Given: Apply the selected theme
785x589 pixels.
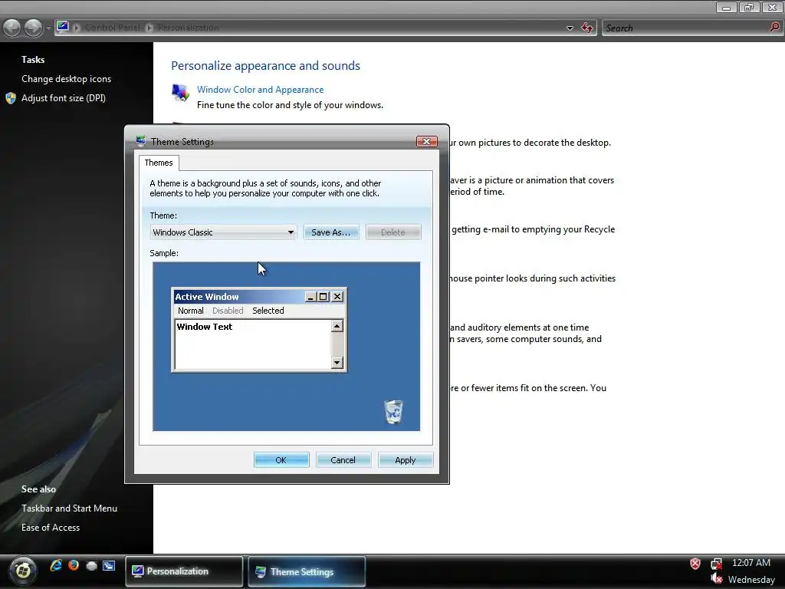Looking at the screenshot, I should click(405, 460).
